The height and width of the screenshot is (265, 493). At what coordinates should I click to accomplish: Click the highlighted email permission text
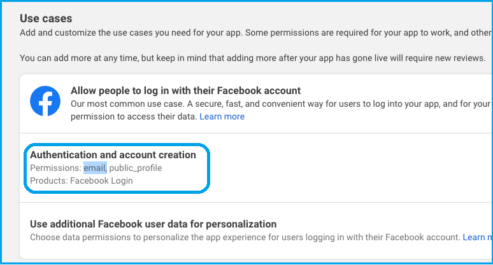(x=96, y=168)
